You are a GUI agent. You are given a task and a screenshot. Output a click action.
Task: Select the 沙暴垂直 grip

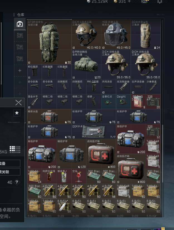(x=153, y=87)
